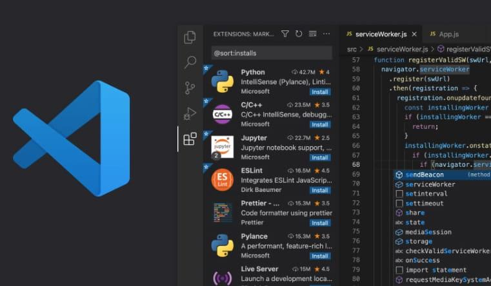The height and width of the screenshot is (286, 491).
Task: Open the extensions More Actions menu
Action: [x=326, y=33]
